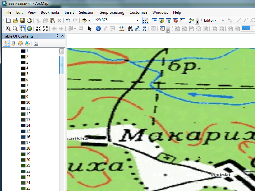The height and width of the screenshot is (191, 255).
Task: Click the Table Of Contents scroll up arrow
Action: [x=62, y=51]
